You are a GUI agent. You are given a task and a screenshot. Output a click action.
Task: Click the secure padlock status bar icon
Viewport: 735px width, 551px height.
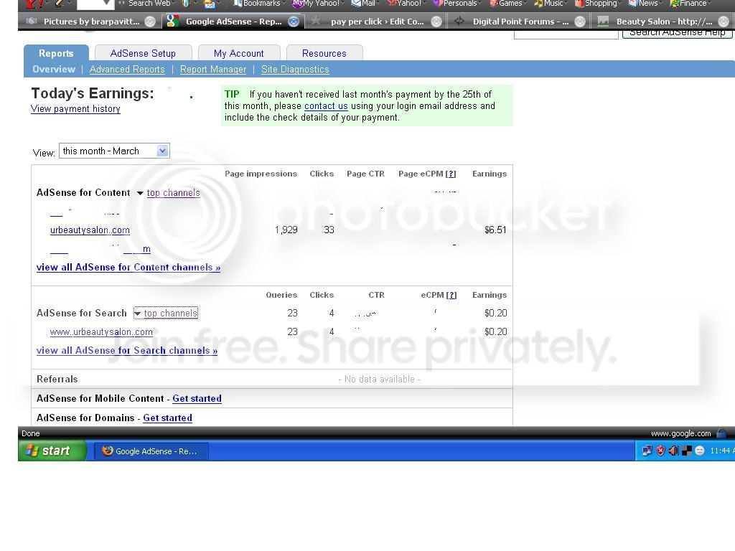[722, 433]
